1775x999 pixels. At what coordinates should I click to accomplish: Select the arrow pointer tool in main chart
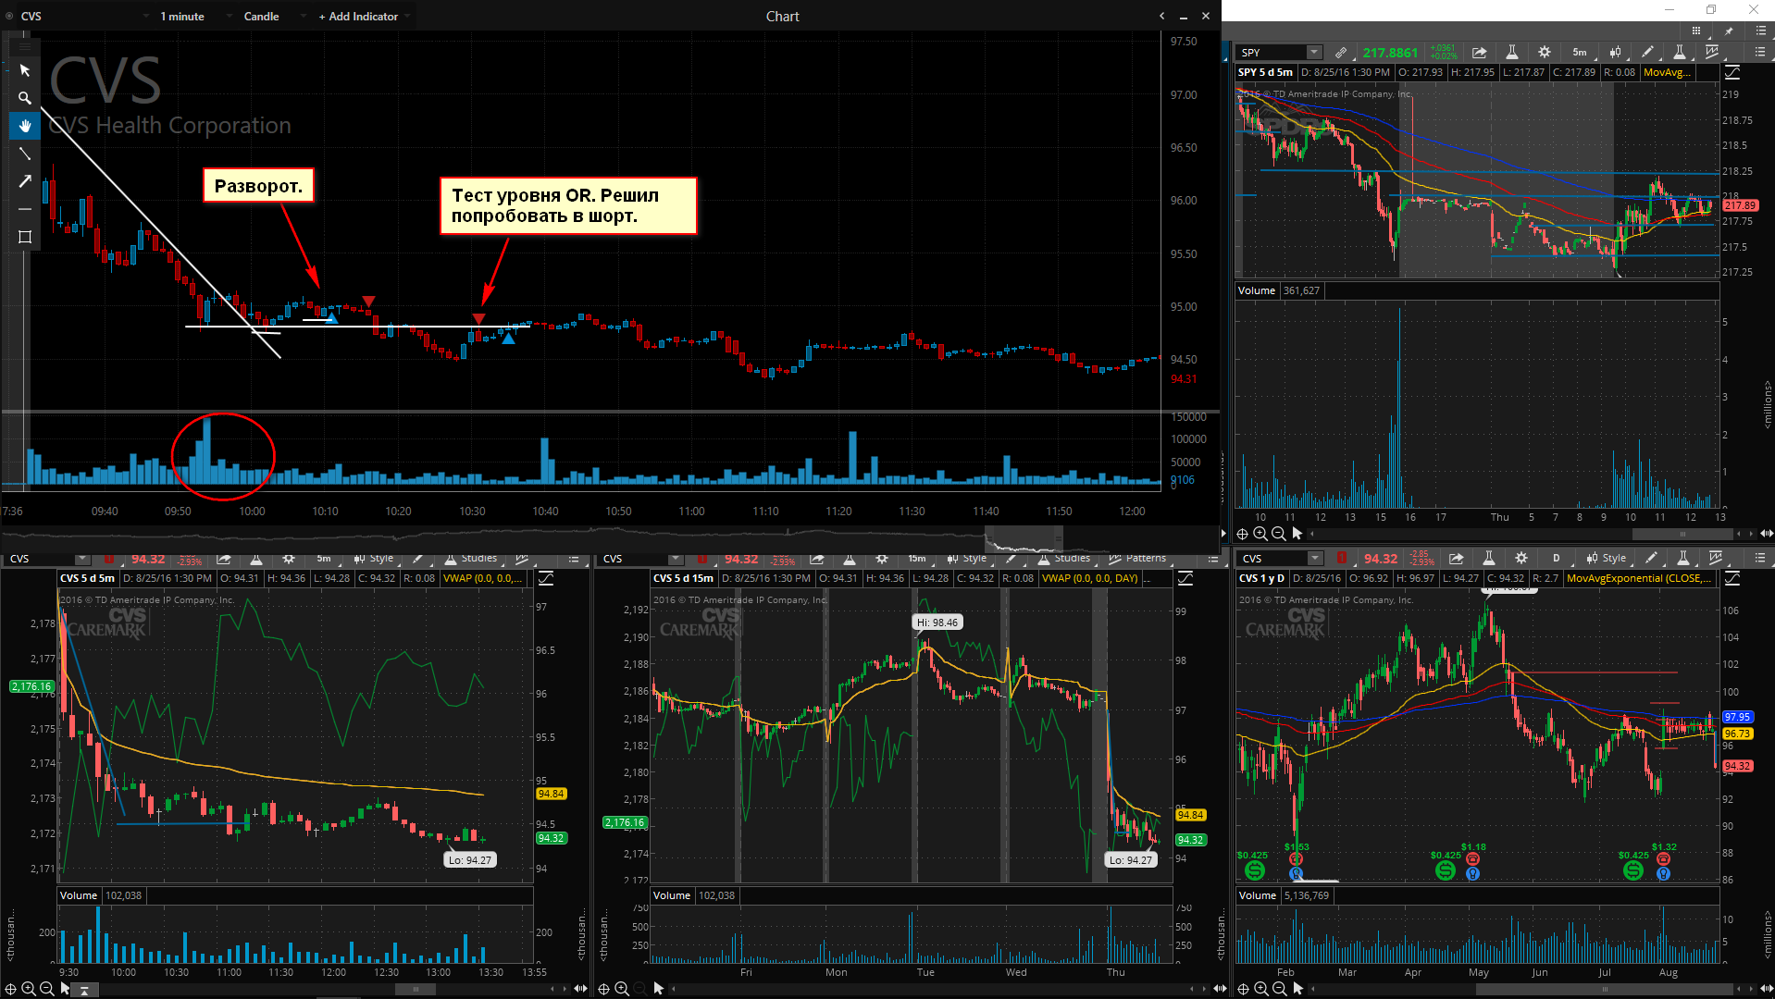pos(25,70)
